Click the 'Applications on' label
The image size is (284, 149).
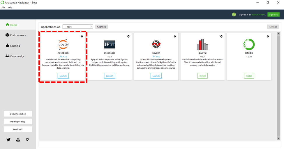point(51,27)
